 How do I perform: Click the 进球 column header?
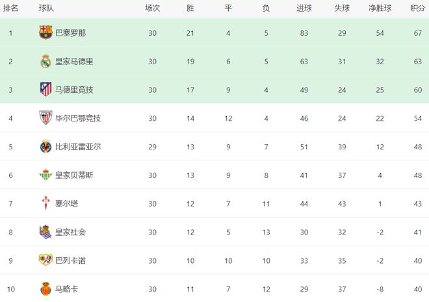[x=304, y=8]
